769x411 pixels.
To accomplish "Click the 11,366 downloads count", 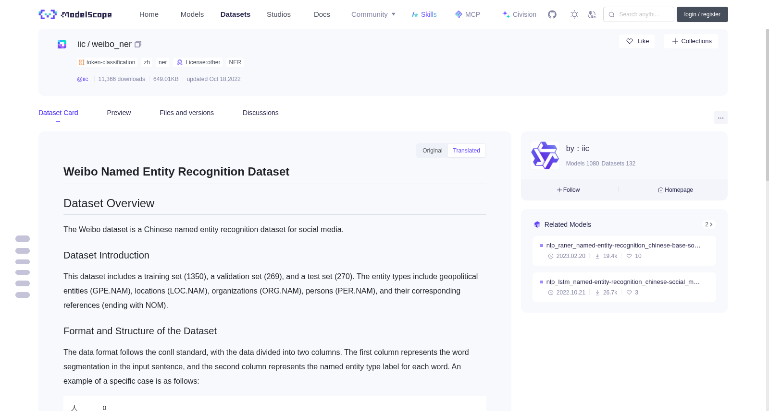I will point(122,79).
